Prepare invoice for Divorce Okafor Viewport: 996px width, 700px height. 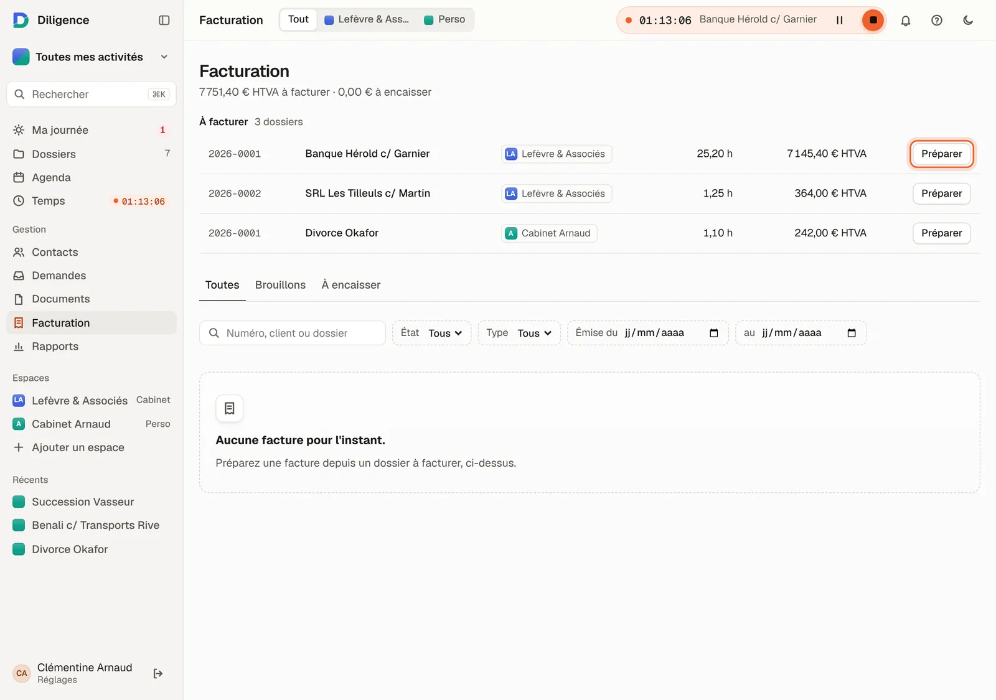(x=941, y=233)
